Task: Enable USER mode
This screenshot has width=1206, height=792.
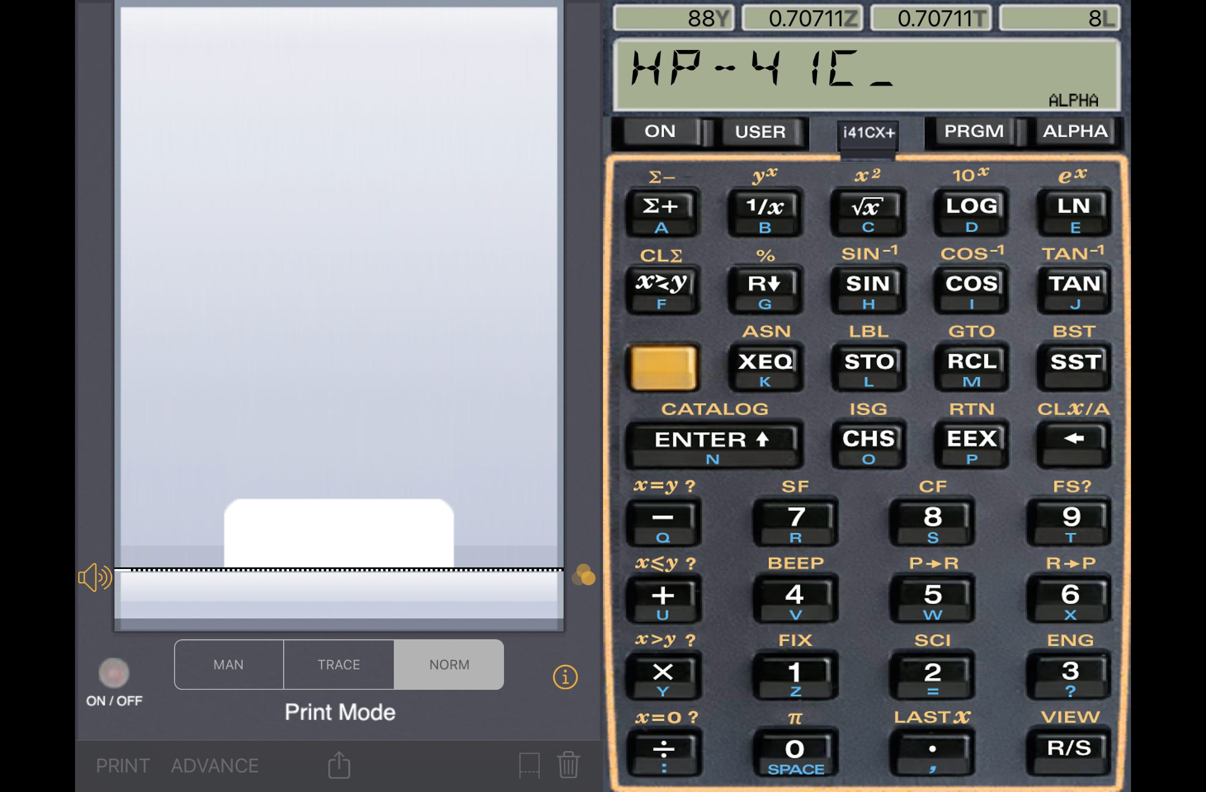Action: click(x=761, y=132)
